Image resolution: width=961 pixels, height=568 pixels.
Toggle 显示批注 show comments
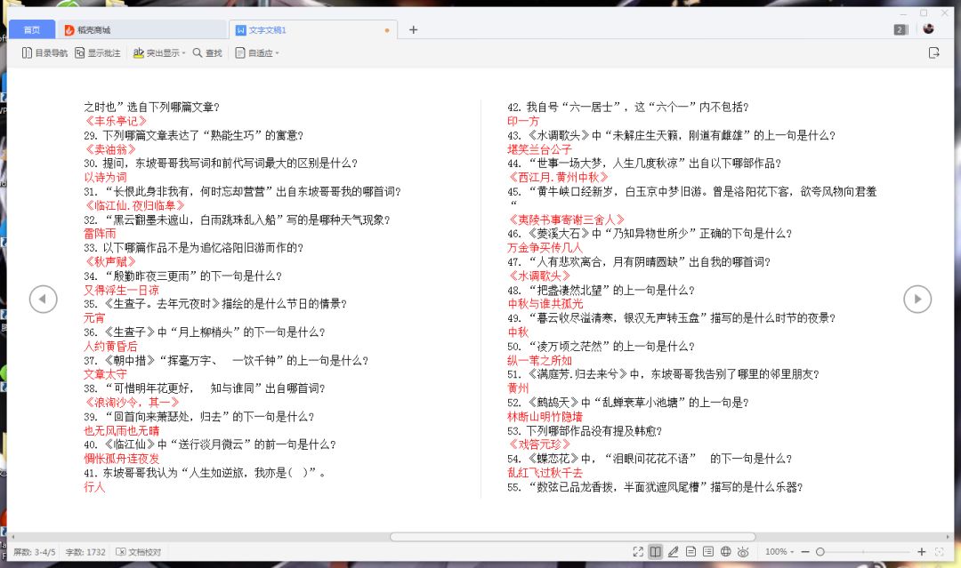tap(97, 53)
